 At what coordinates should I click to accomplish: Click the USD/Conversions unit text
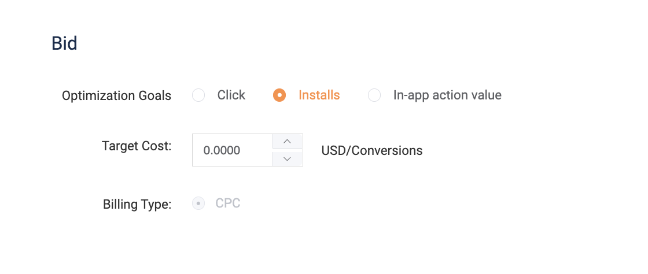click(371, 151)
